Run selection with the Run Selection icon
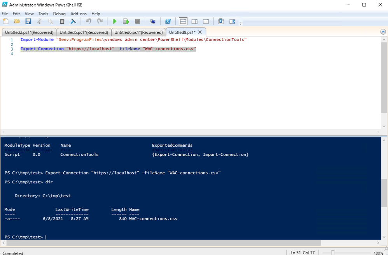 [126, 21]
